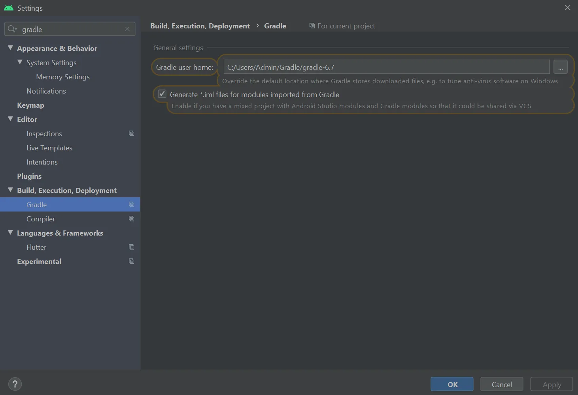Image resolution: width=578 pixels, height=395 pixels.
Task: Close the Settings dialog window
Action: point(568,8)
